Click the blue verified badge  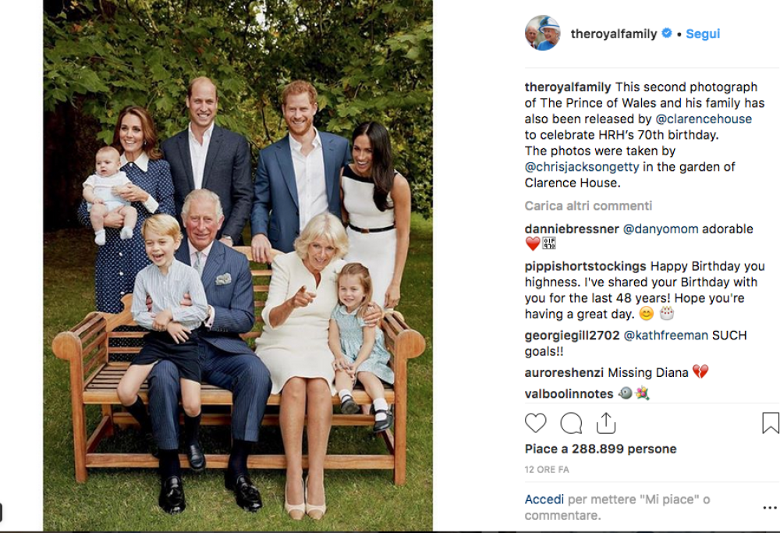[x=667, y=34]
